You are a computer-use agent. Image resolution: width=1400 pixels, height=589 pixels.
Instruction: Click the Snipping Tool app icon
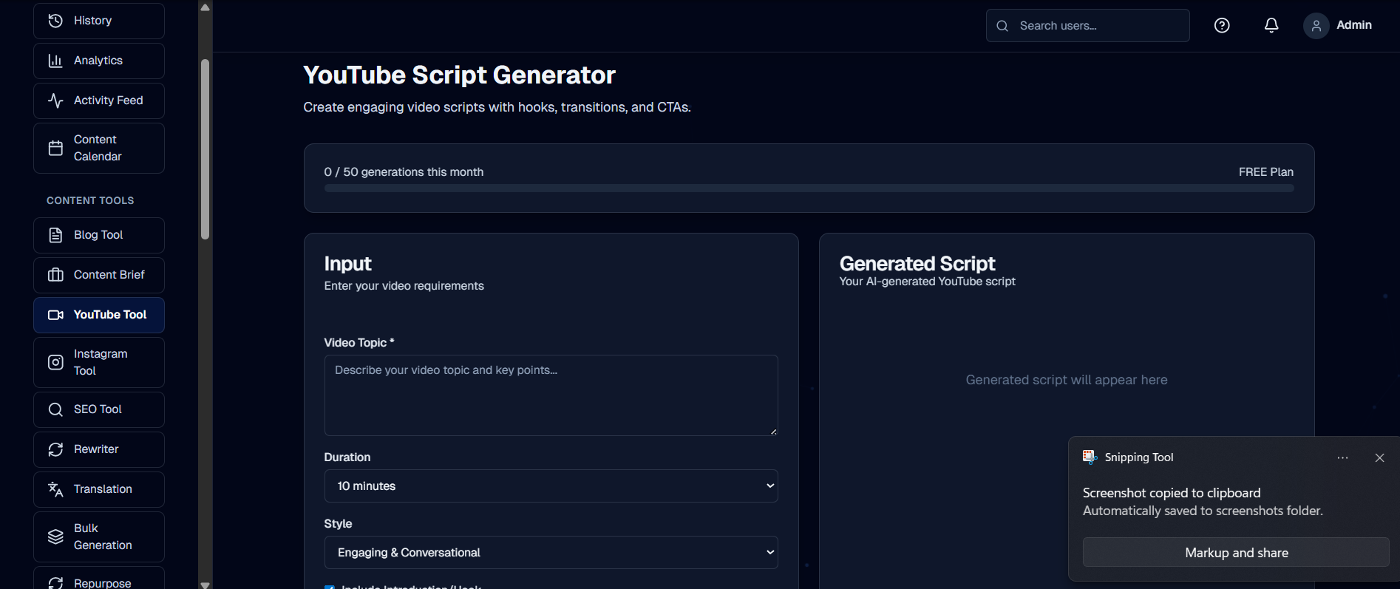coord(1090,457)
